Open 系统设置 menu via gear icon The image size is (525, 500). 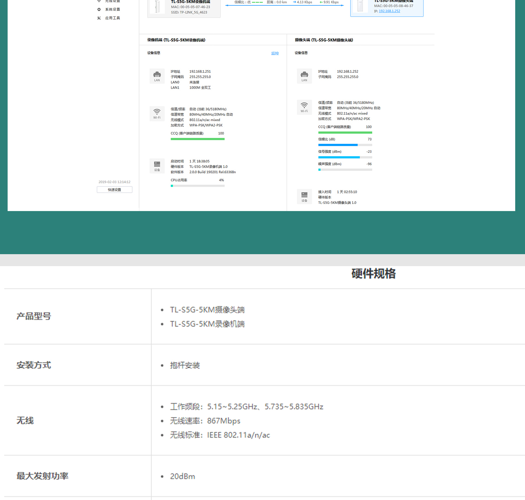(x=99, y=9)
